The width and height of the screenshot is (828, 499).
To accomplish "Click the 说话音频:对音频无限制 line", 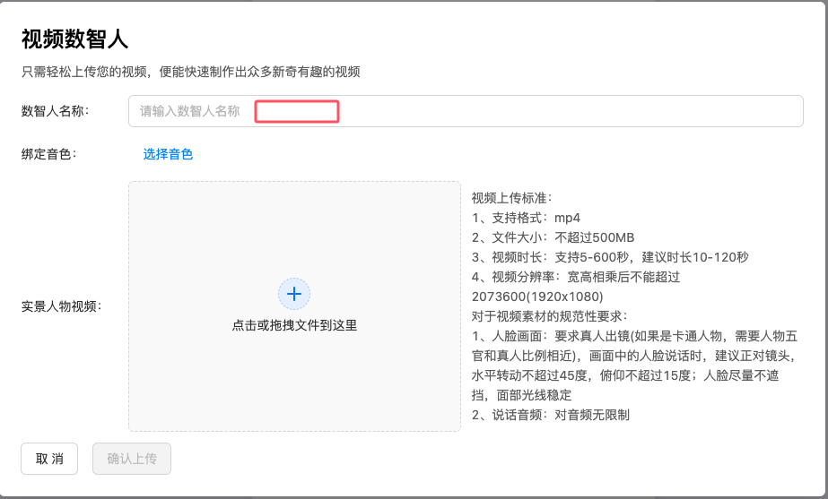I will click(x=551, y=415).
